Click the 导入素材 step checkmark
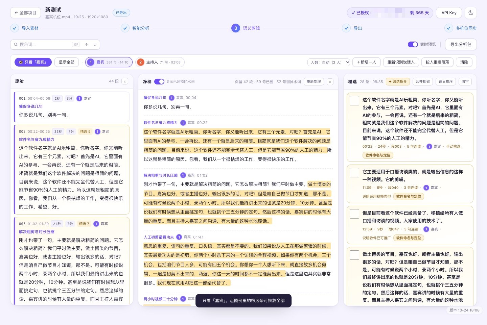 (x=15, y=28)
